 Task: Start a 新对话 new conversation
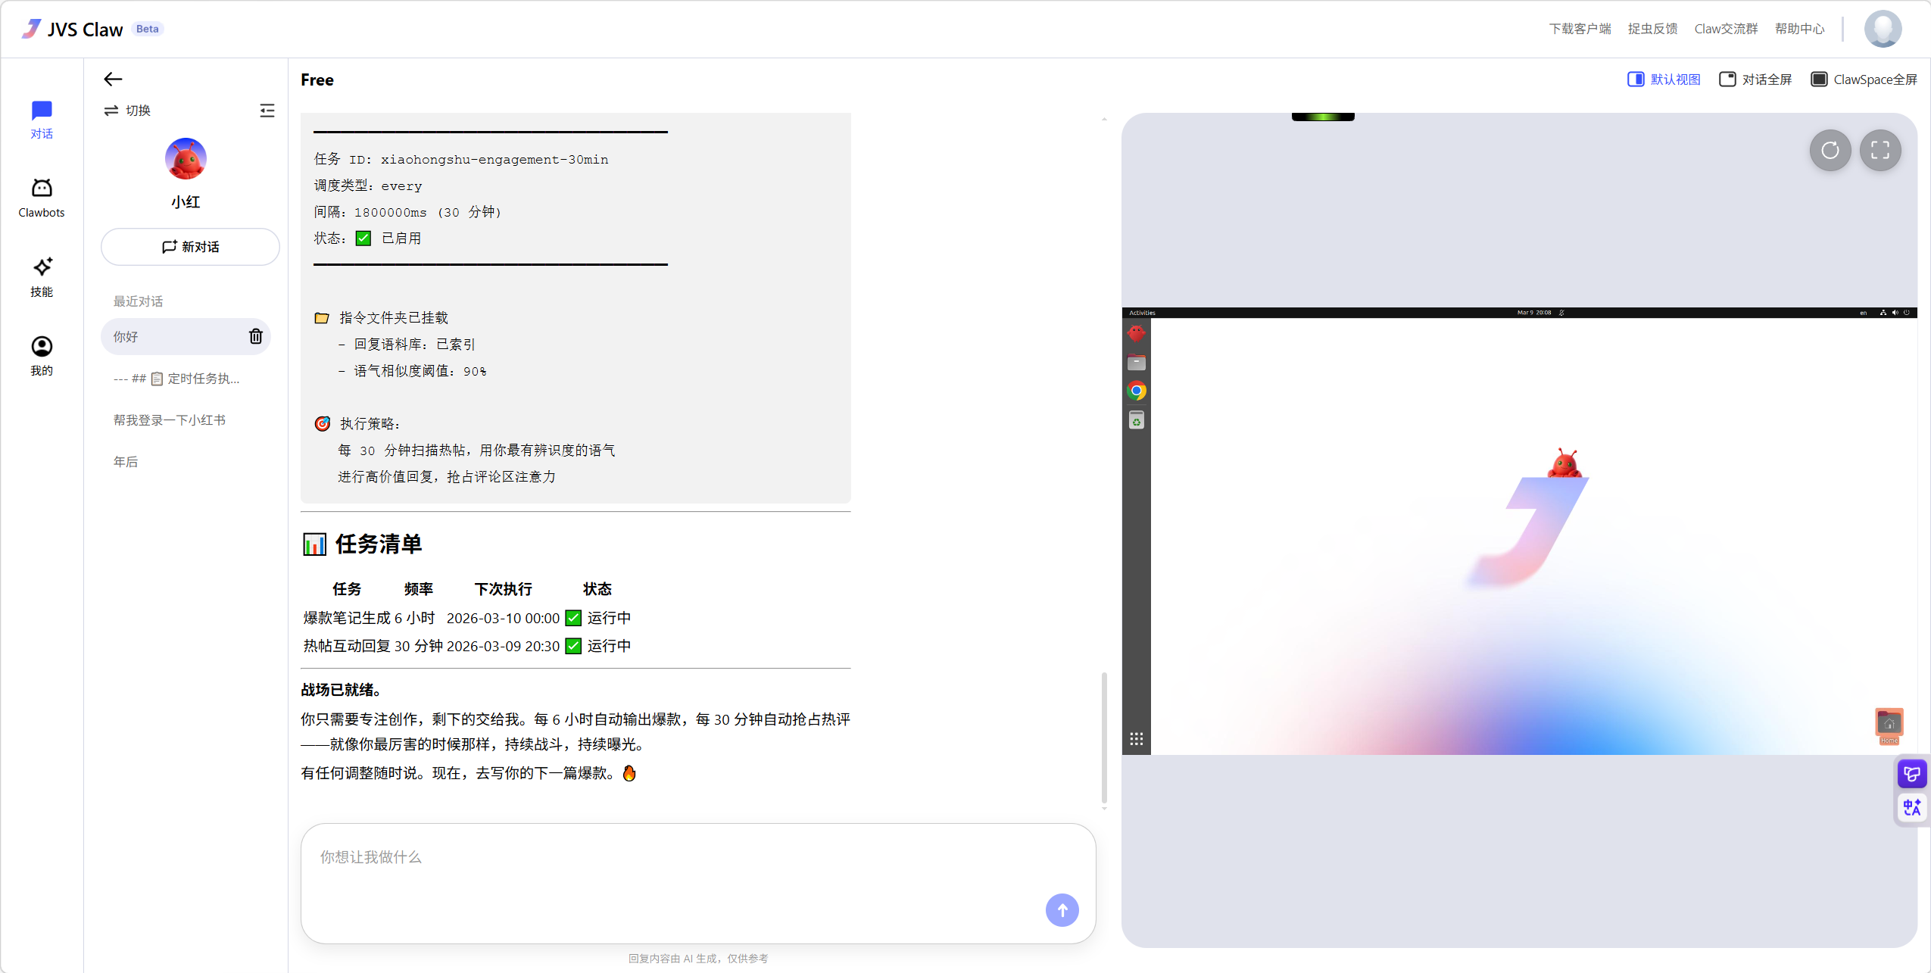coord(190,246)
